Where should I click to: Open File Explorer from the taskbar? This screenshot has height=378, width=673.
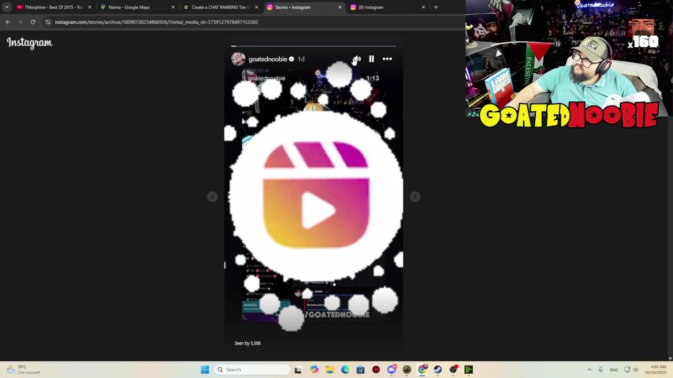coord(329,370)
